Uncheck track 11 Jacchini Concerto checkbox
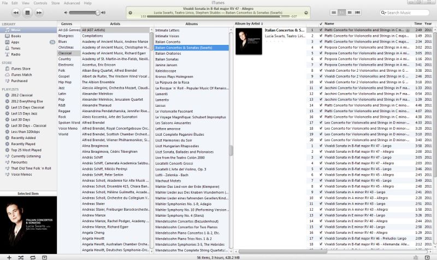The width and height of the screenshot is (437, 260). point(321,88)
